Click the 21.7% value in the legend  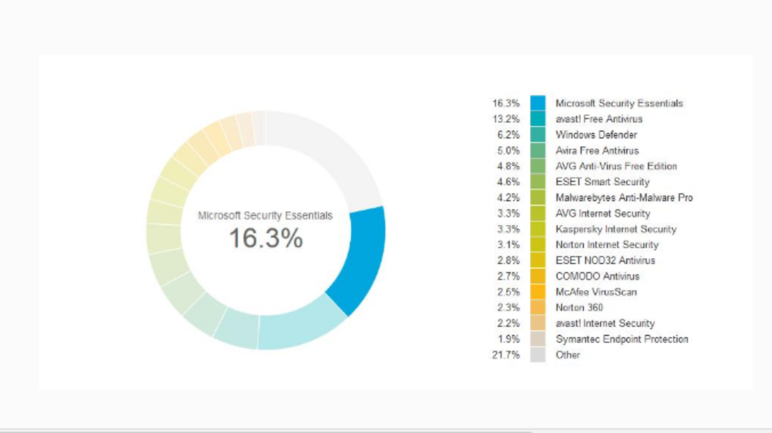pyautogui.click(x=506, y=355)
